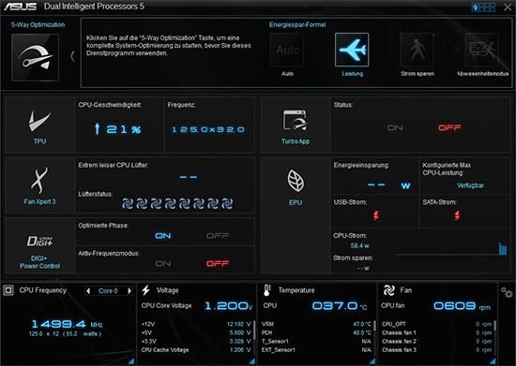Switch to previous core with left arrow

click(x=88, y=291)
